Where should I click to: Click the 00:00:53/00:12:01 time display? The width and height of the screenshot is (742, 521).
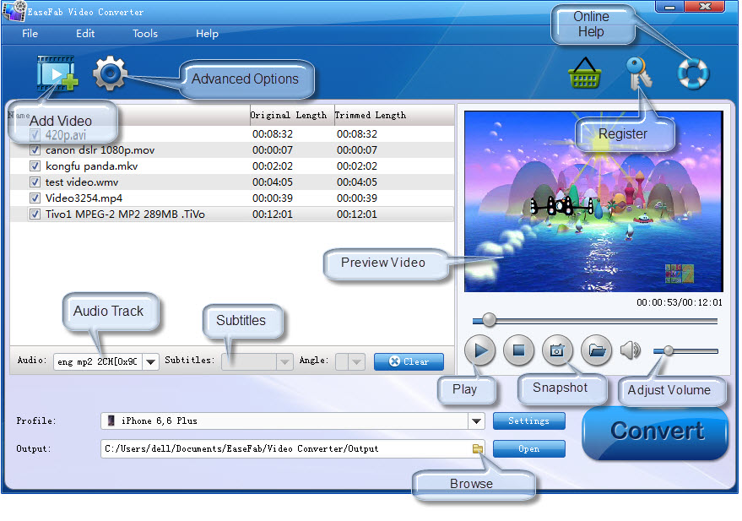679,302
